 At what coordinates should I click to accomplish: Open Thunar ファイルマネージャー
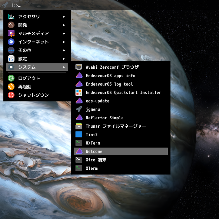pos(121,126)
